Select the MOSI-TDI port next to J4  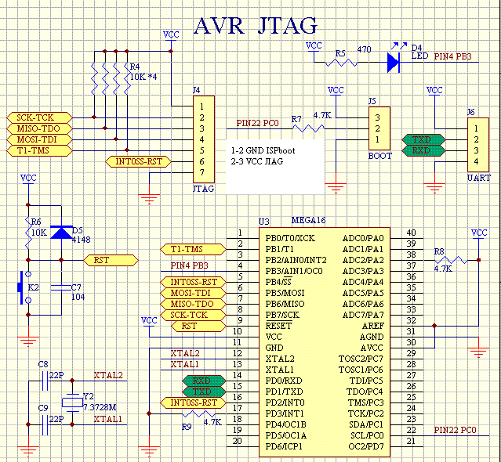39,139
